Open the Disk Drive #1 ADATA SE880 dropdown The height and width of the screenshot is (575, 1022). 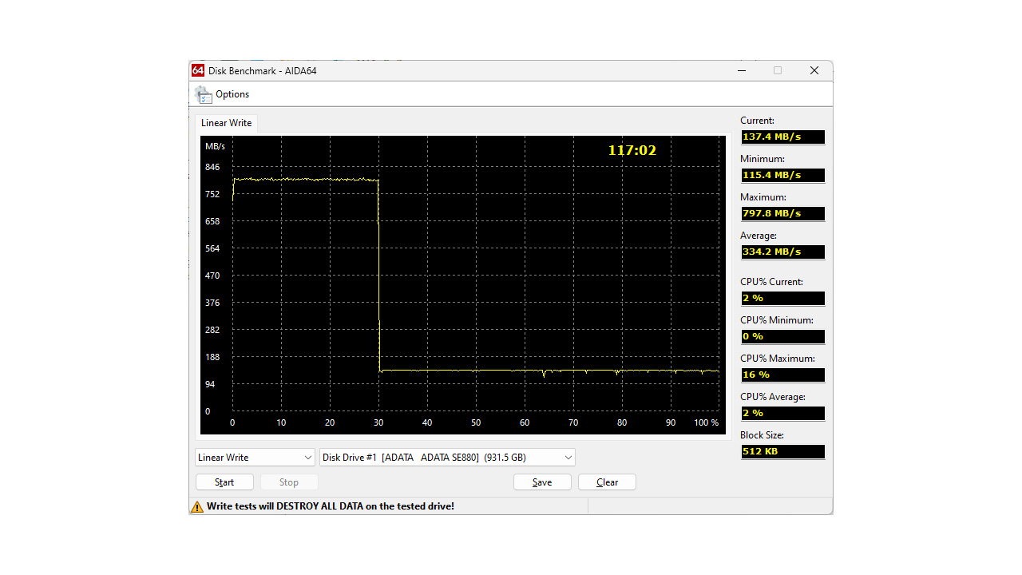447,458
